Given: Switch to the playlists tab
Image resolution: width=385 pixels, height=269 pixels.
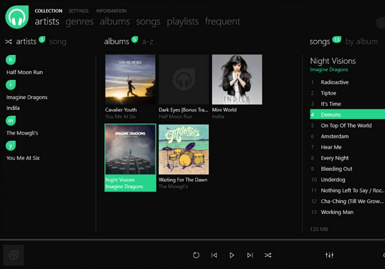Looking at the screenshot, I should 183,22.
